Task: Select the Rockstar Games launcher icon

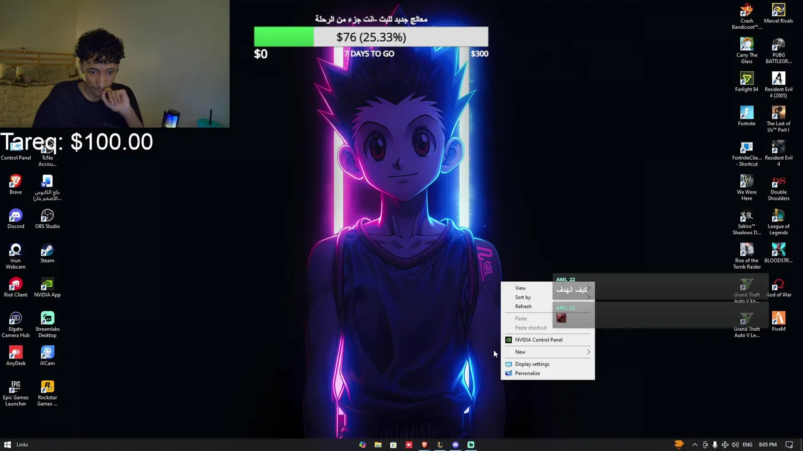Action: click(47, 393)
